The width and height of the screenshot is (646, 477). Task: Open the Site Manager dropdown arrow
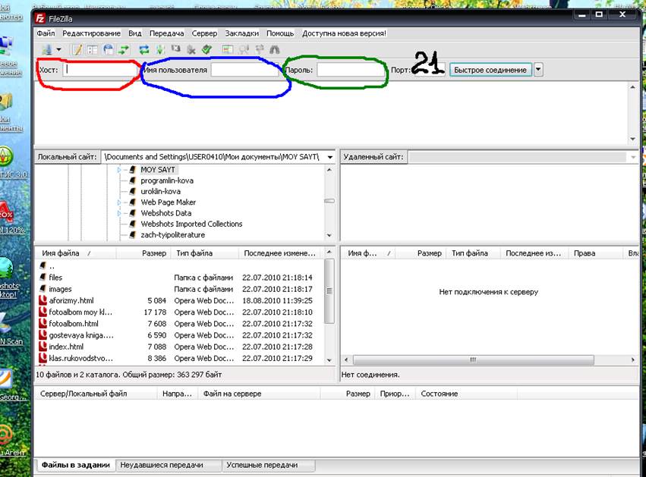[59, 50]
